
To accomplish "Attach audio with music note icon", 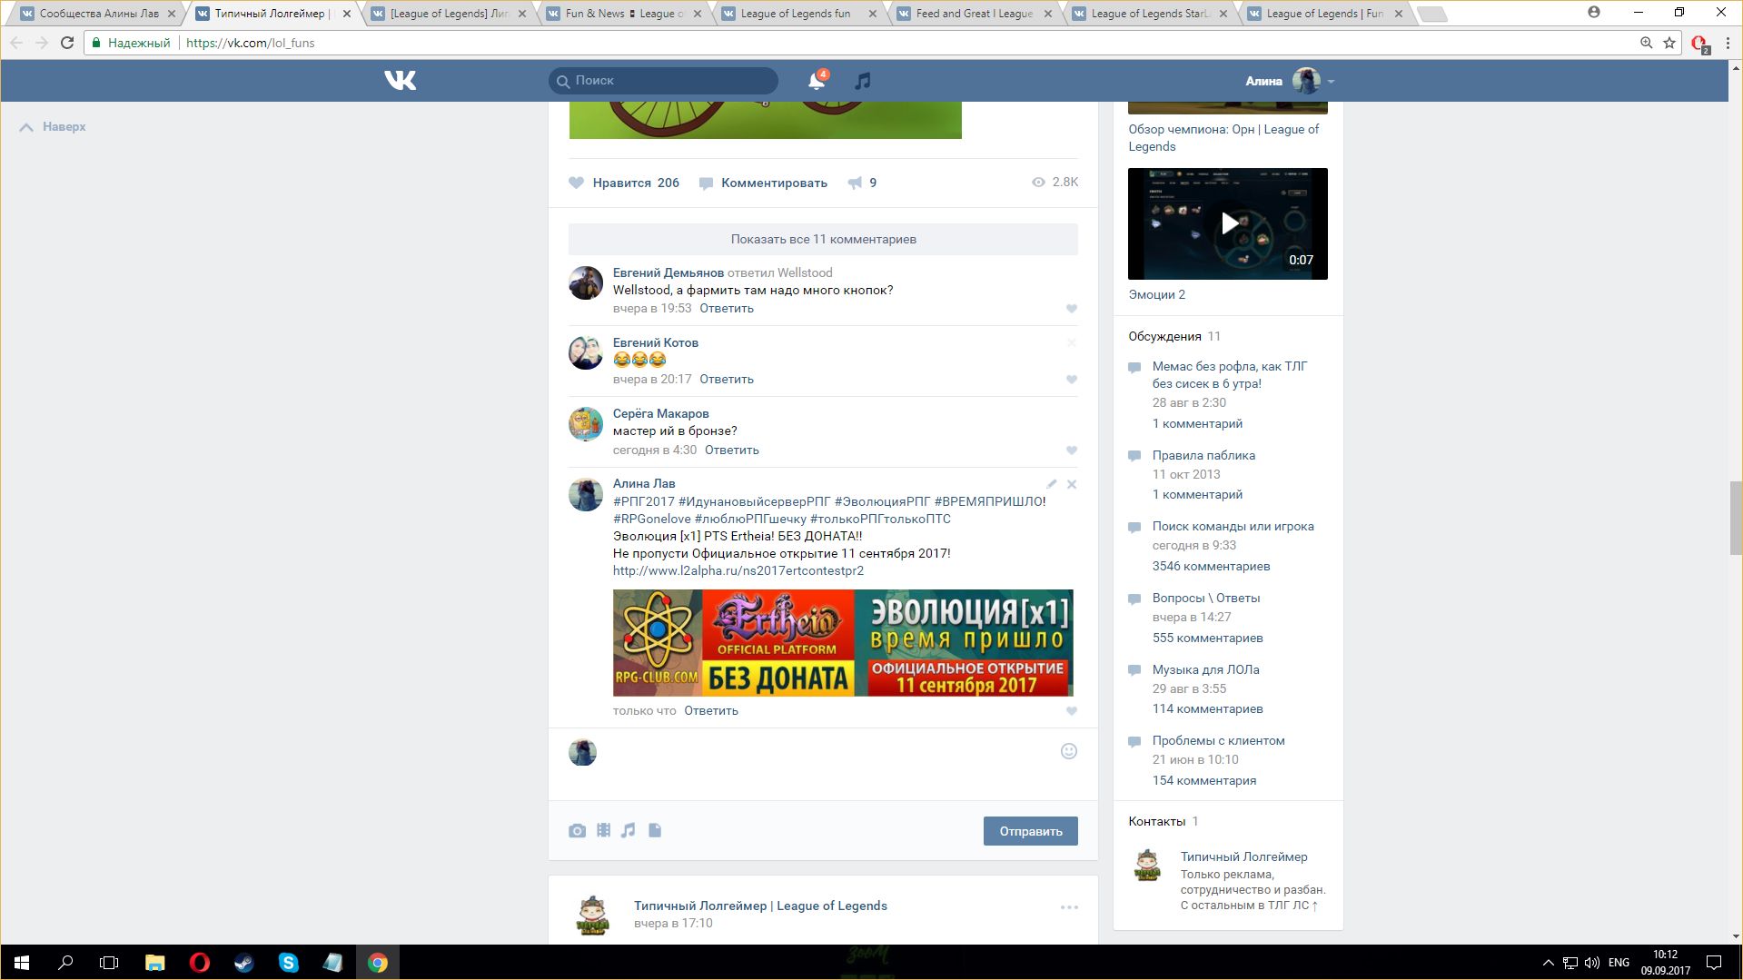I will 629,830.
